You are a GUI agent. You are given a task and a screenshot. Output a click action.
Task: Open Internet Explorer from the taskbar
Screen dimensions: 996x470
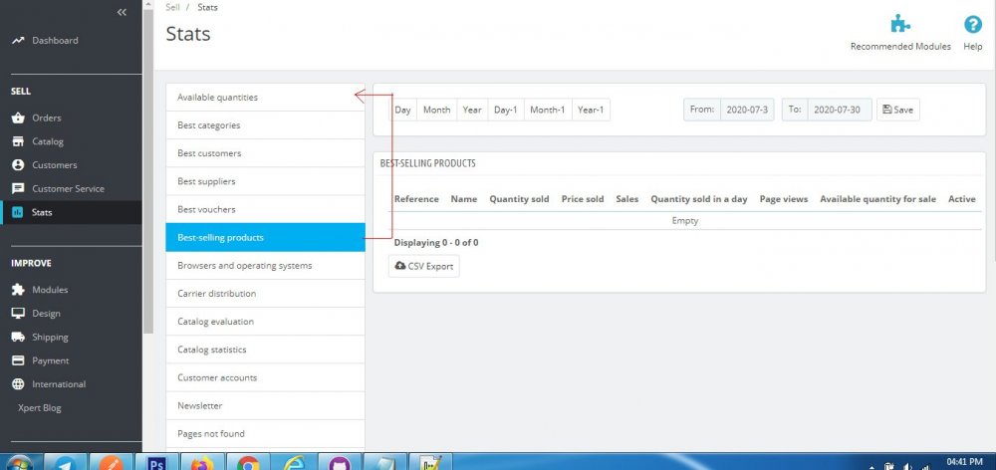click(294, 462)
